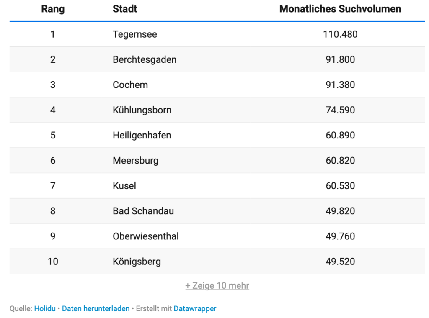Click the Kühlungsborn city name

pos(142,110)
